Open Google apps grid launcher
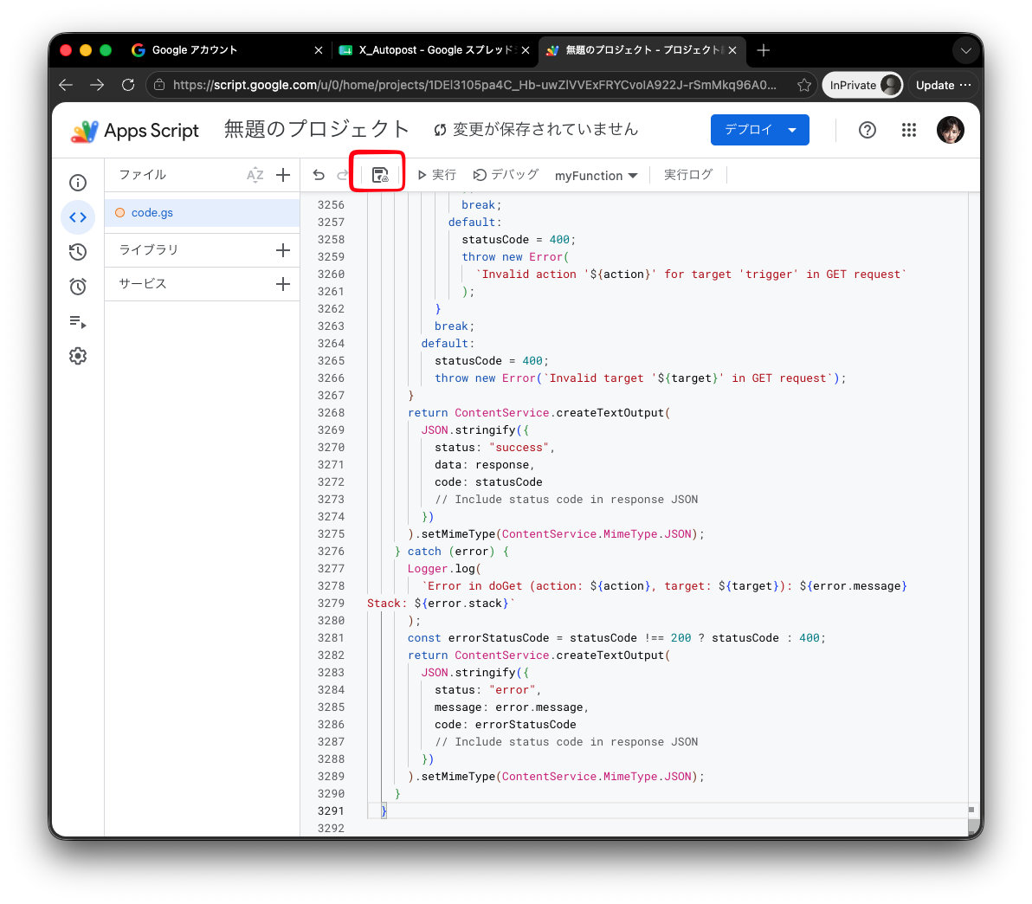 (909, 130)
